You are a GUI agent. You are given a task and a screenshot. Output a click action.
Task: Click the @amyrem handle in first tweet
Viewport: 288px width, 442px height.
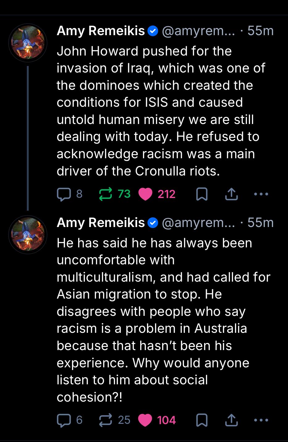198,31
